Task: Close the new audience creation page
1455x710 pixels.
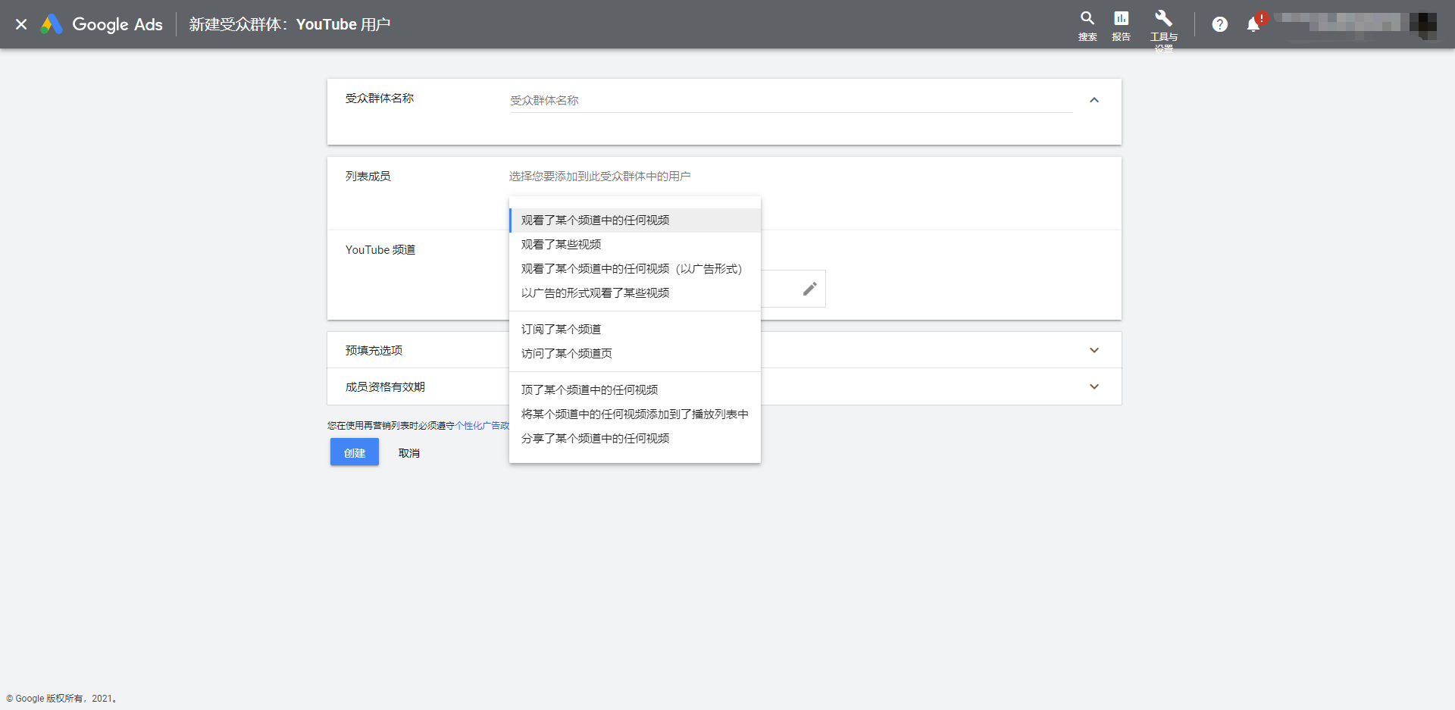Action: coord(21,24)
